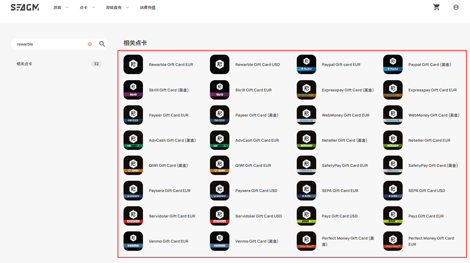Open the 话费充值 menu item
The width and height of the screenshot is (470, 263).
[x=148, y=7]
